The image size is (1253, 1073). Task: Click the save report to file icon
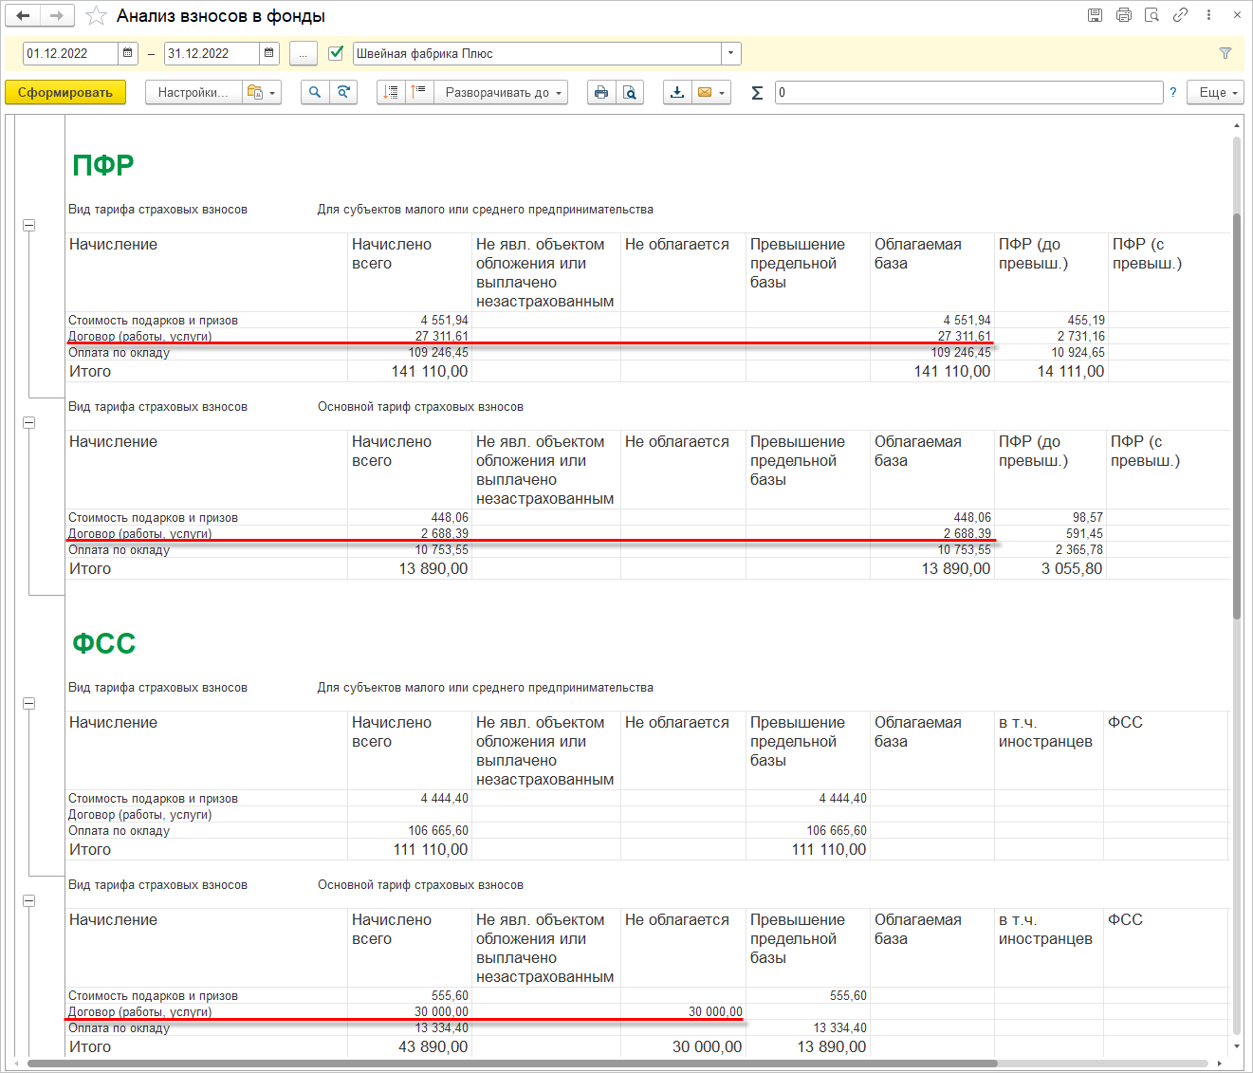pyautogui.click(x=677, y=92)
